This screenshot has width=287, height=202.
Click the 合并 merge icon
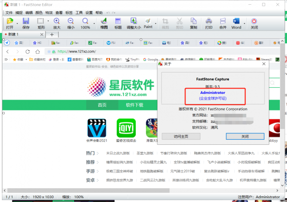click(x=223, y=23)
